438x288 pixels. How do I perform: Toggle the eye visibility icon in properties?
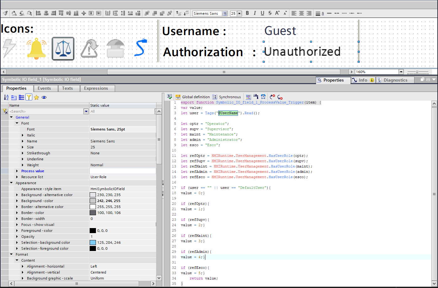tap(44, 98)
